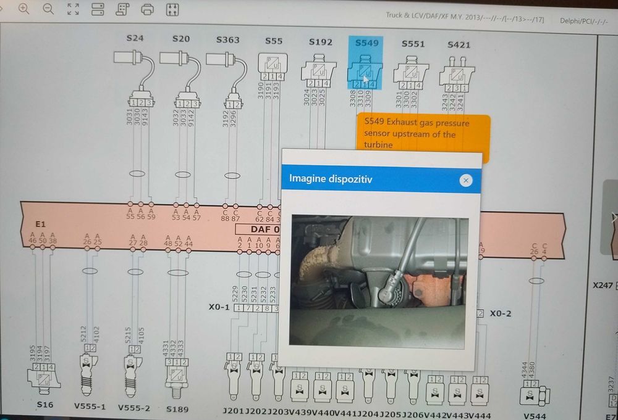Click the exhaust sensor device photo

pyautogui.click(x=378, y=281)
